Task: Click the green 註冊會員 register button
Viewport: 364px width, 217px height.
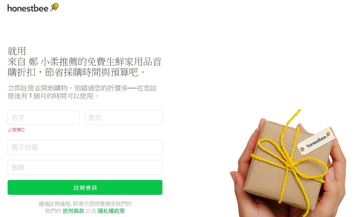Action: click(x=85, y=187)
